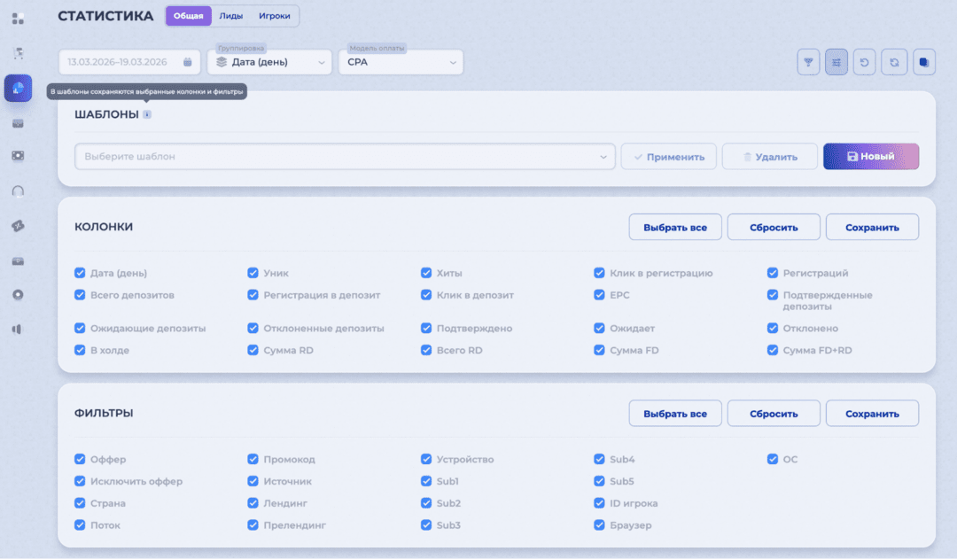Expand the CPA payment model dropdown
This screenshot has height=559, width=957.
tap(401, 62)
